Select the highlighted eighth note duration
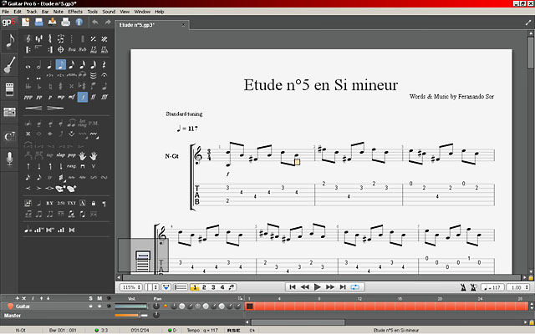Screen dimensions: 535x334 pyautogui.click(x=61, y=65)
